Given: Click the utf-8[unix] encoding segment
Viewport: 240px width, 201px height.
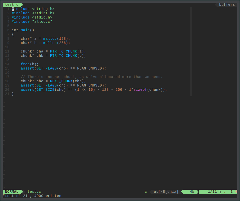Looking at the screenshot, I should [x=166, y=192].
